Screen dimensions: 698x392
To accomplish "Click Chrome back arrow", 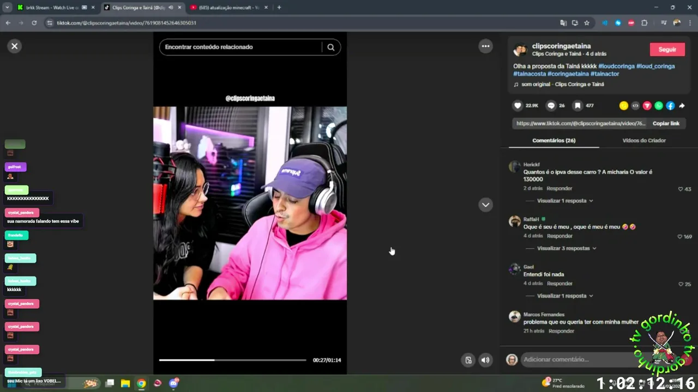I will 8,23.
